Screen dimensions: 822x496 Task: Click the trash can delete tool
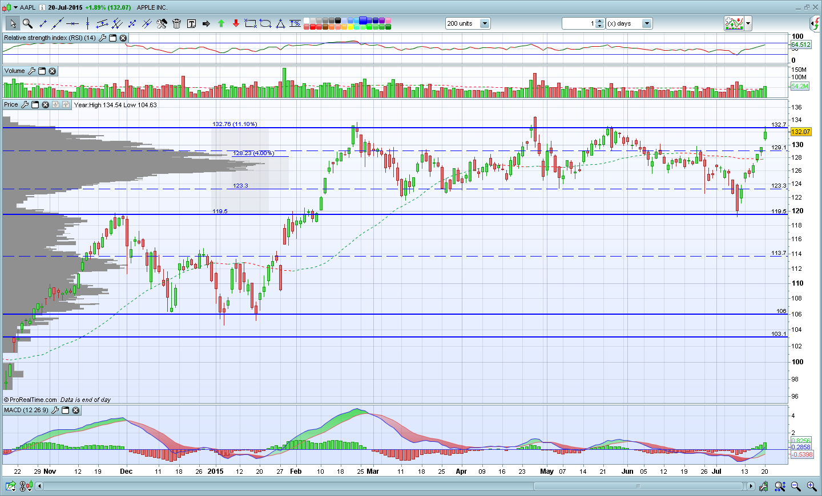[176, 23]
